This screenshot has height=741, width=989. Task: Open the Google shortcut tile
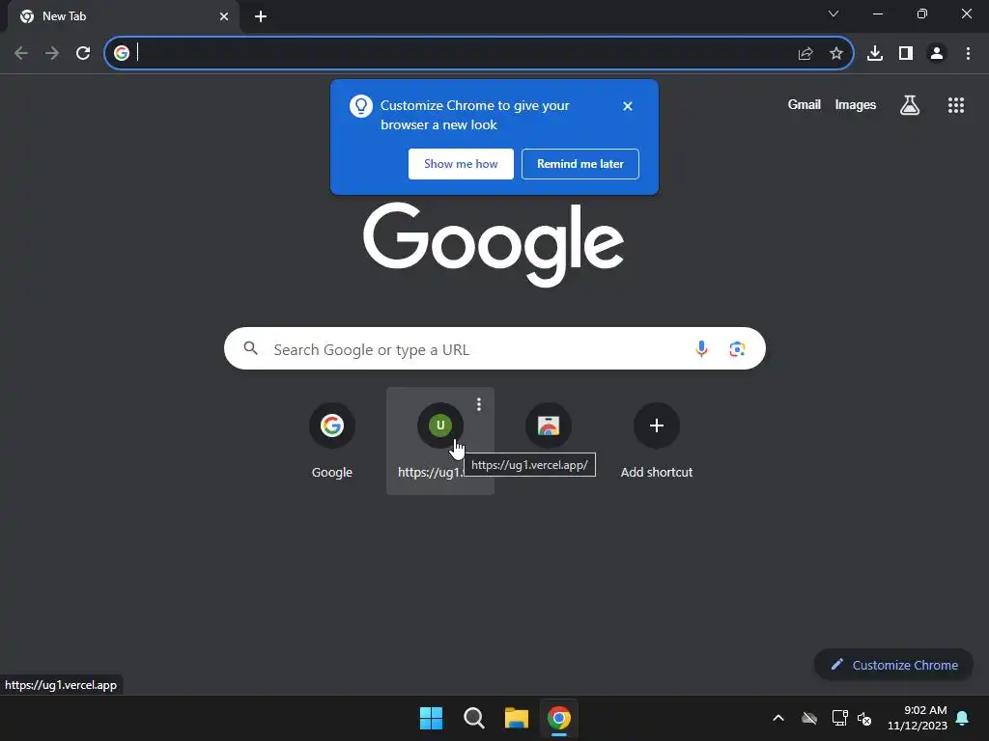pos(332,440)
